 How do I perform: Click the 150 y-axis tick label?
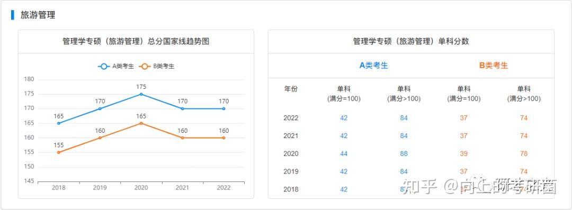tap(29, 167)
